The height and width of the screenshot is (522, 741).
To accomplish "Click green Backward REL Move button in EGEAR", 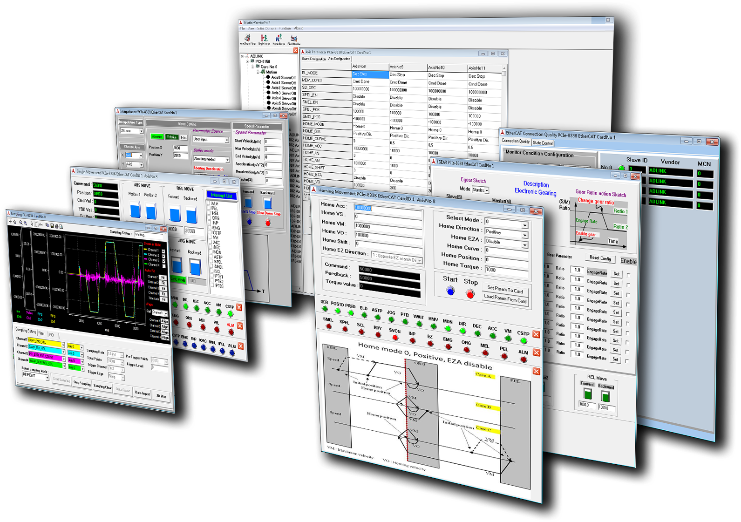I will point(605,396).
